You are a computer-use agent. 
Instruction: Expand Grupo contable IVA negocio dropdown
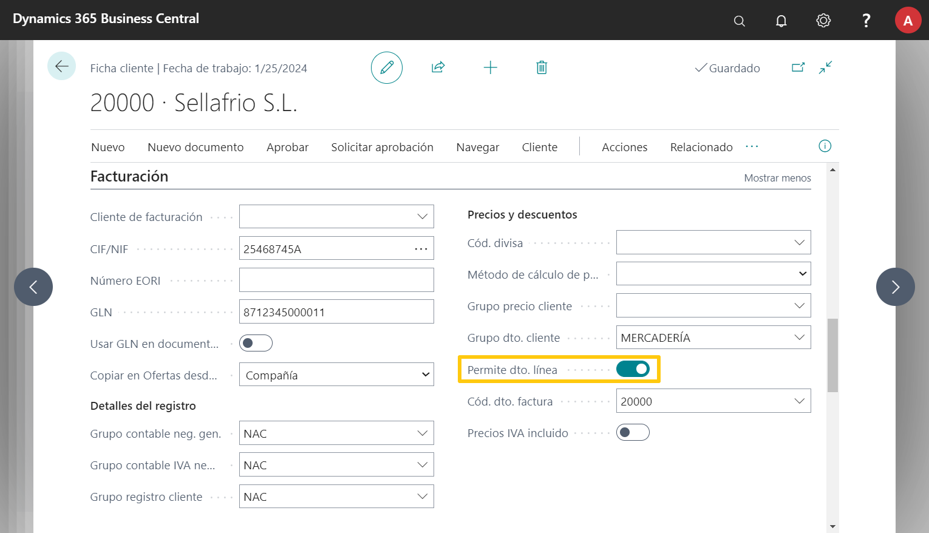coord(422,465)
